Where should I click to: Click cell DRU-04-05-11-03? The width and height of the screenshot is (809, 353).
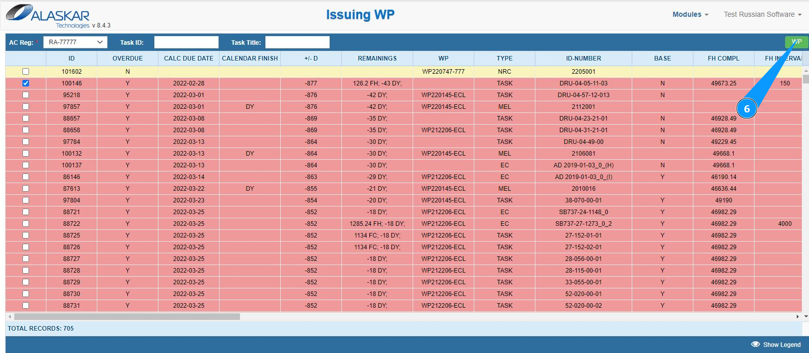(x=584, y=83)
